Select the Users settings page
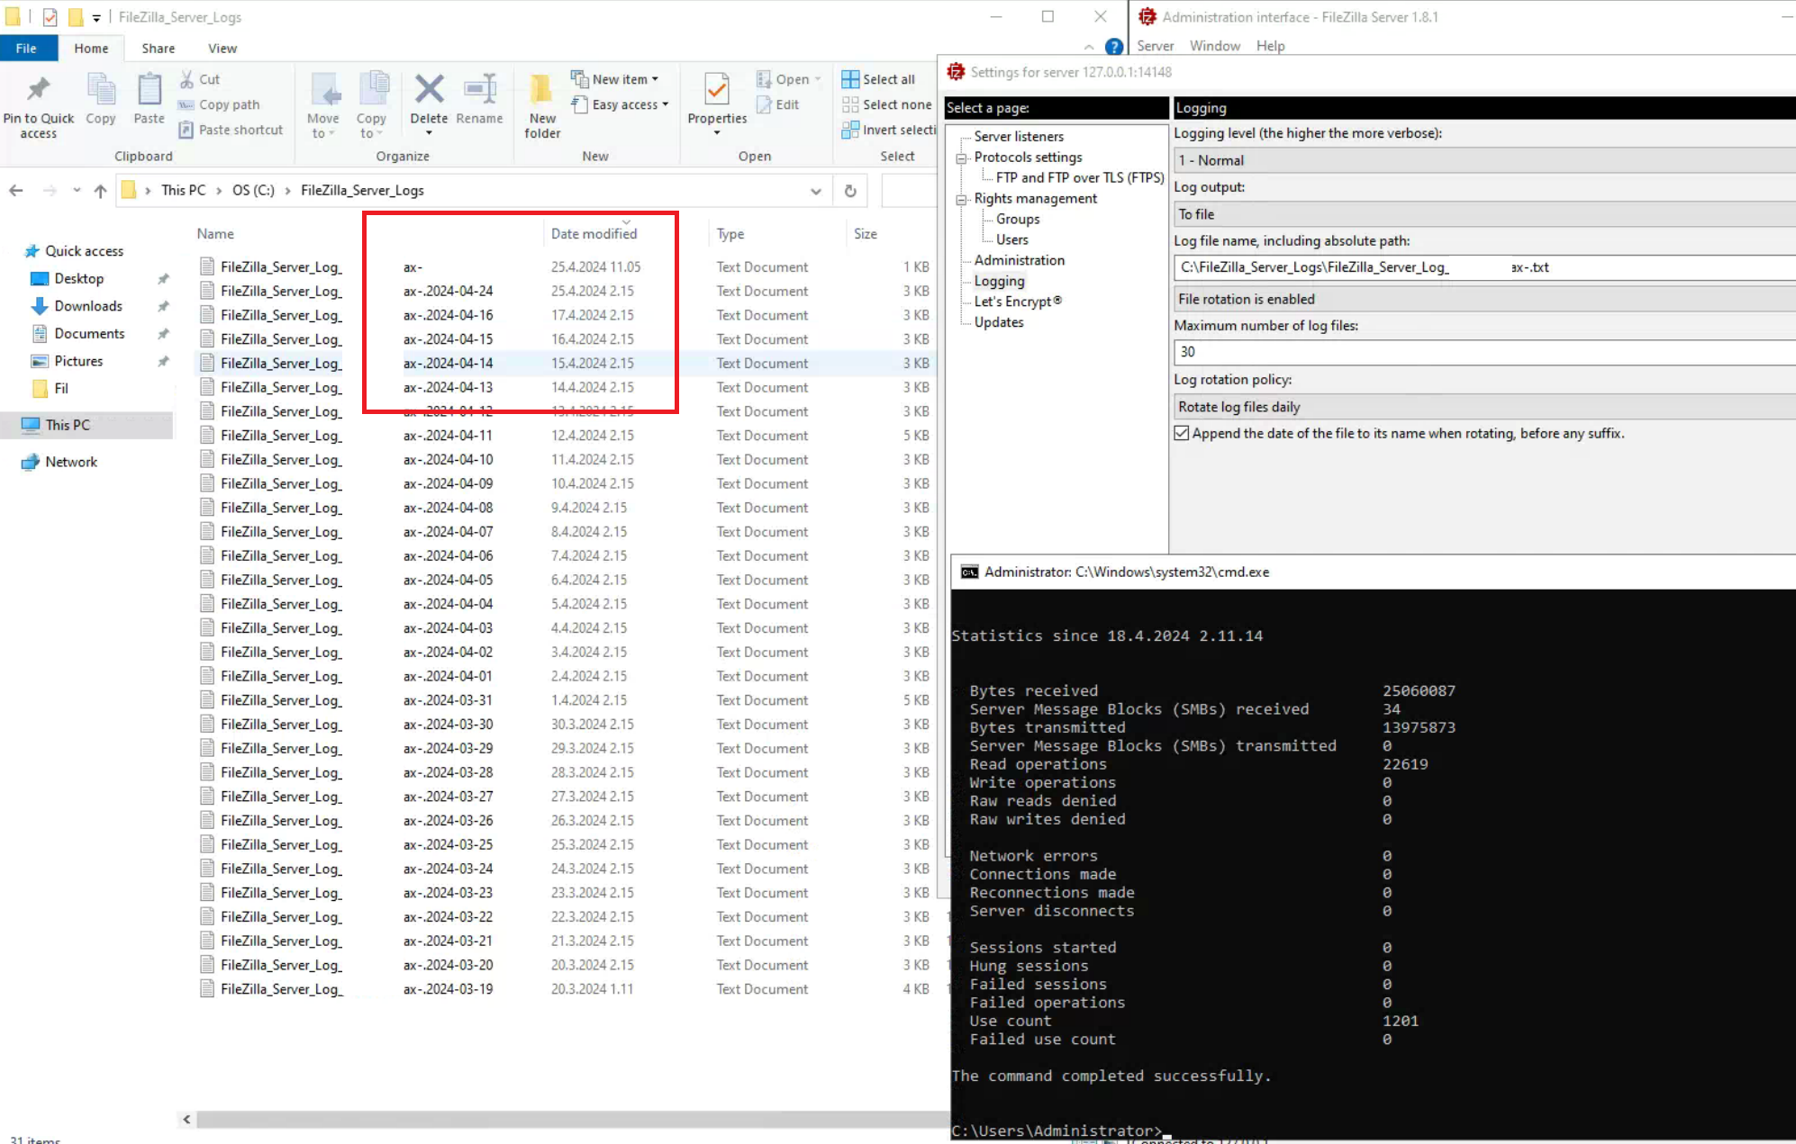1796x1144 pixels. [1012, 240]
